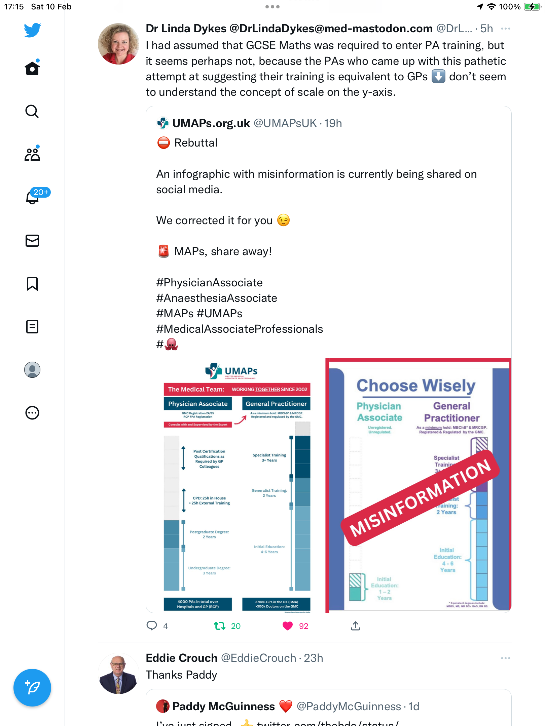545x726 pixels.
Task: Open the Lists icon in sidebar
Action: click(x=32, y=327)
